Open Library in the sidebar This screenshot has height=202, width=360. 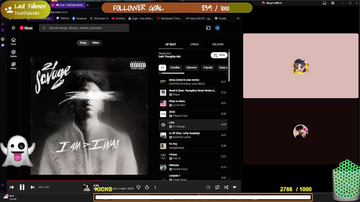pyautogui.click(x=13, y=65)
